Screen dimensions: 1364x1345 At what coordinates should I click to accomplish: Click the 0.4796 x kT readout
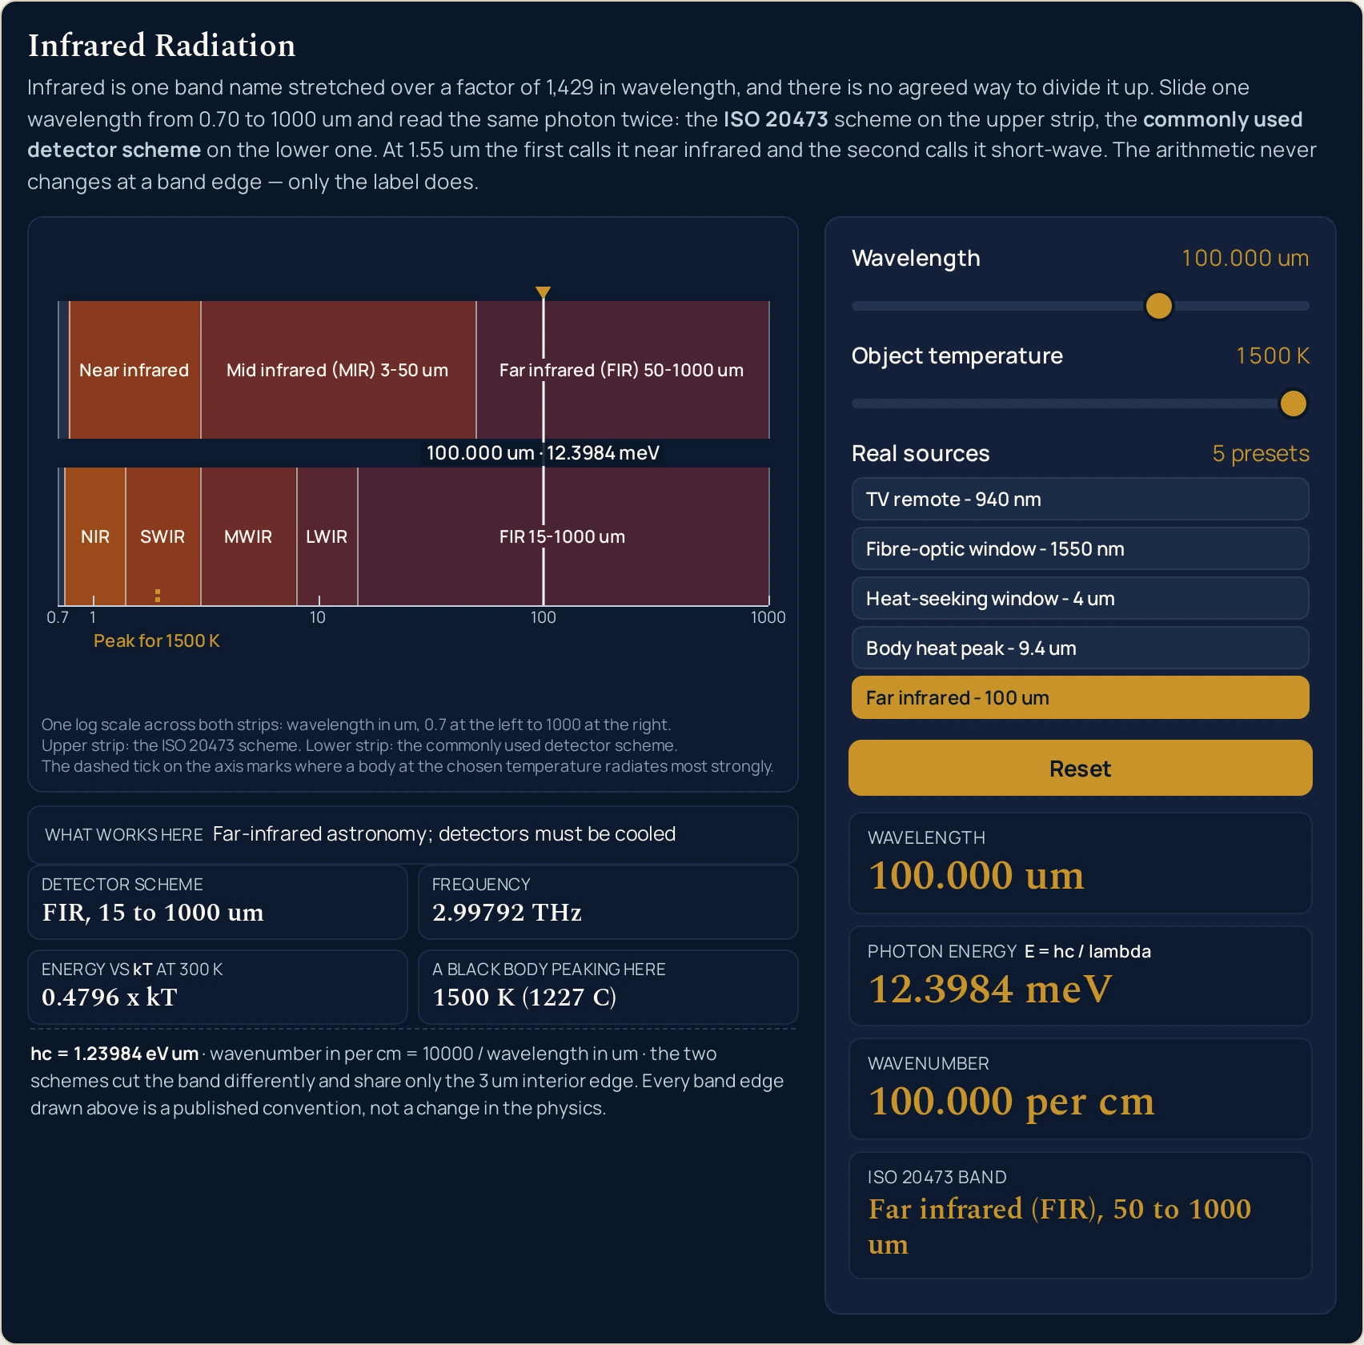point(109,998)
